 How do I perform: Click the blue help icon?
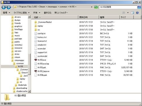(x=137, y=13)
